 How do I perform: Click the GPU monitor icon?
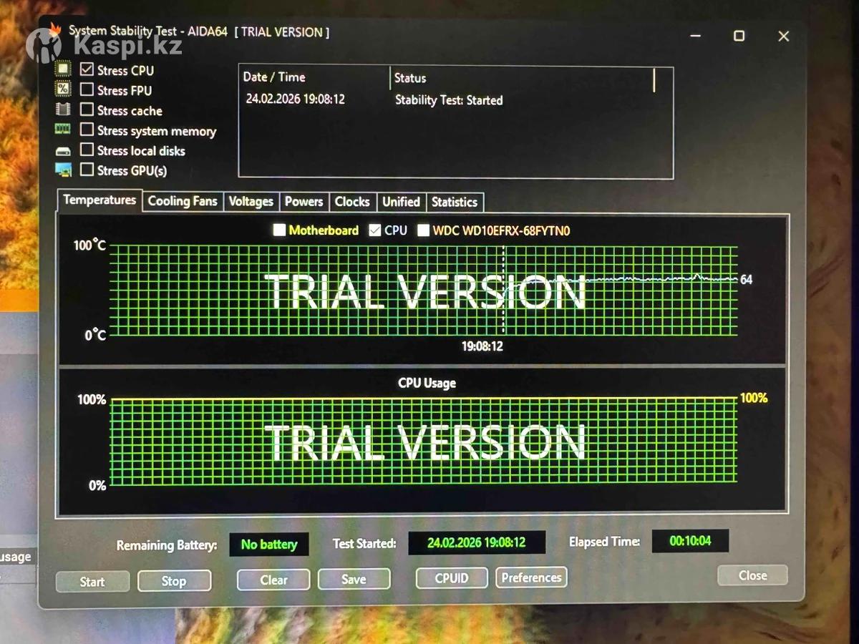pyautogui.click(x=64, y=170)
